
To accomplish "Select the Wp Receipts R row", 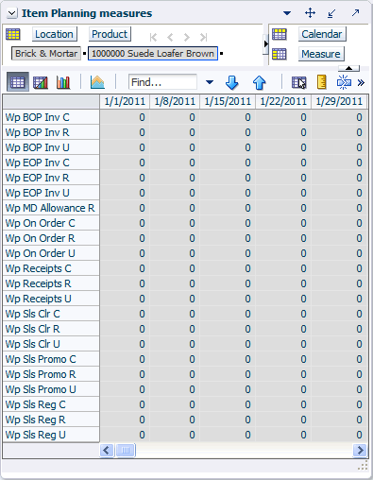I will 51,283.
